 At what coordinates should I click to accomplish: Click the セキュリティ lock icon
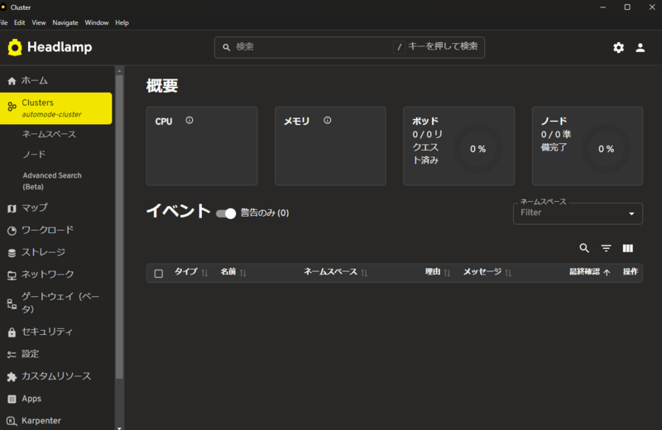[12, 332]
